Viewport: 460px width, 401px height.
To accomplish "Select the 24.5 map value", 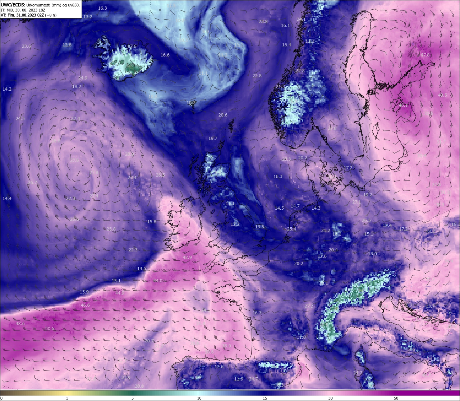I will click(20, 119).
